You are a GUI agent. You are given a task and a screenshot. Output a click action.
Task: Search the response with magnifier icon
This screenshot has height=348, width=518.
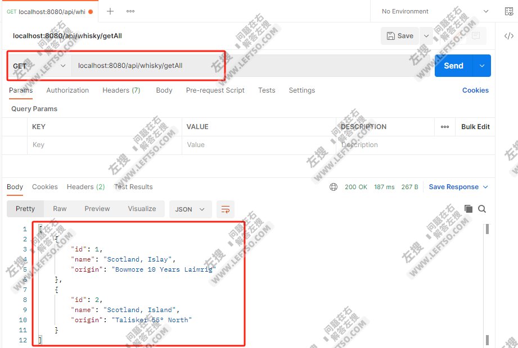[x=482, y=209]
